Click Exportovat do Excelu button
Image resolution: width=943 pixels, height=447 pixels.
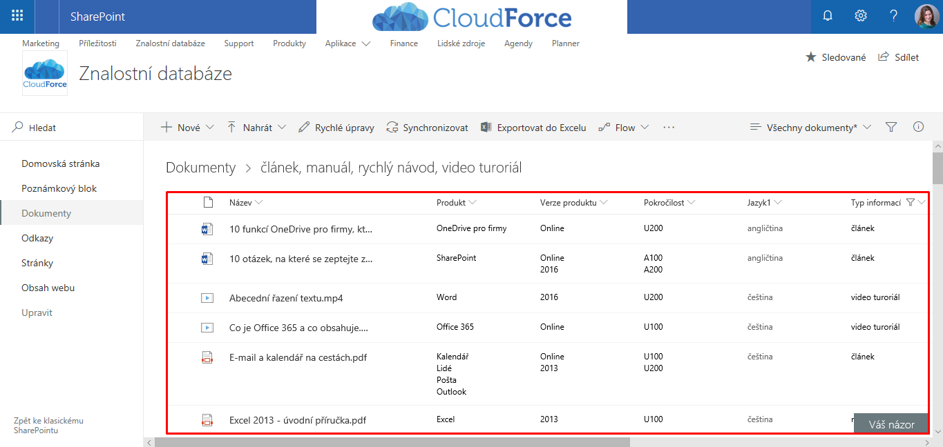533,128
